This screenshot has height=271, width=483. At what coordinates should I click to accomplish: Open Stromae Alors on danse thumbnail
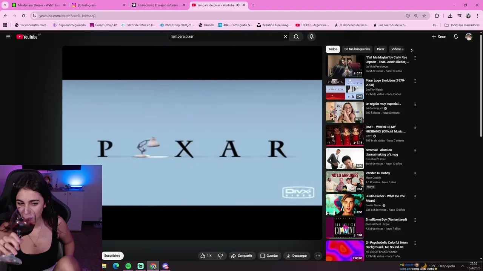(x=345, y=158)
